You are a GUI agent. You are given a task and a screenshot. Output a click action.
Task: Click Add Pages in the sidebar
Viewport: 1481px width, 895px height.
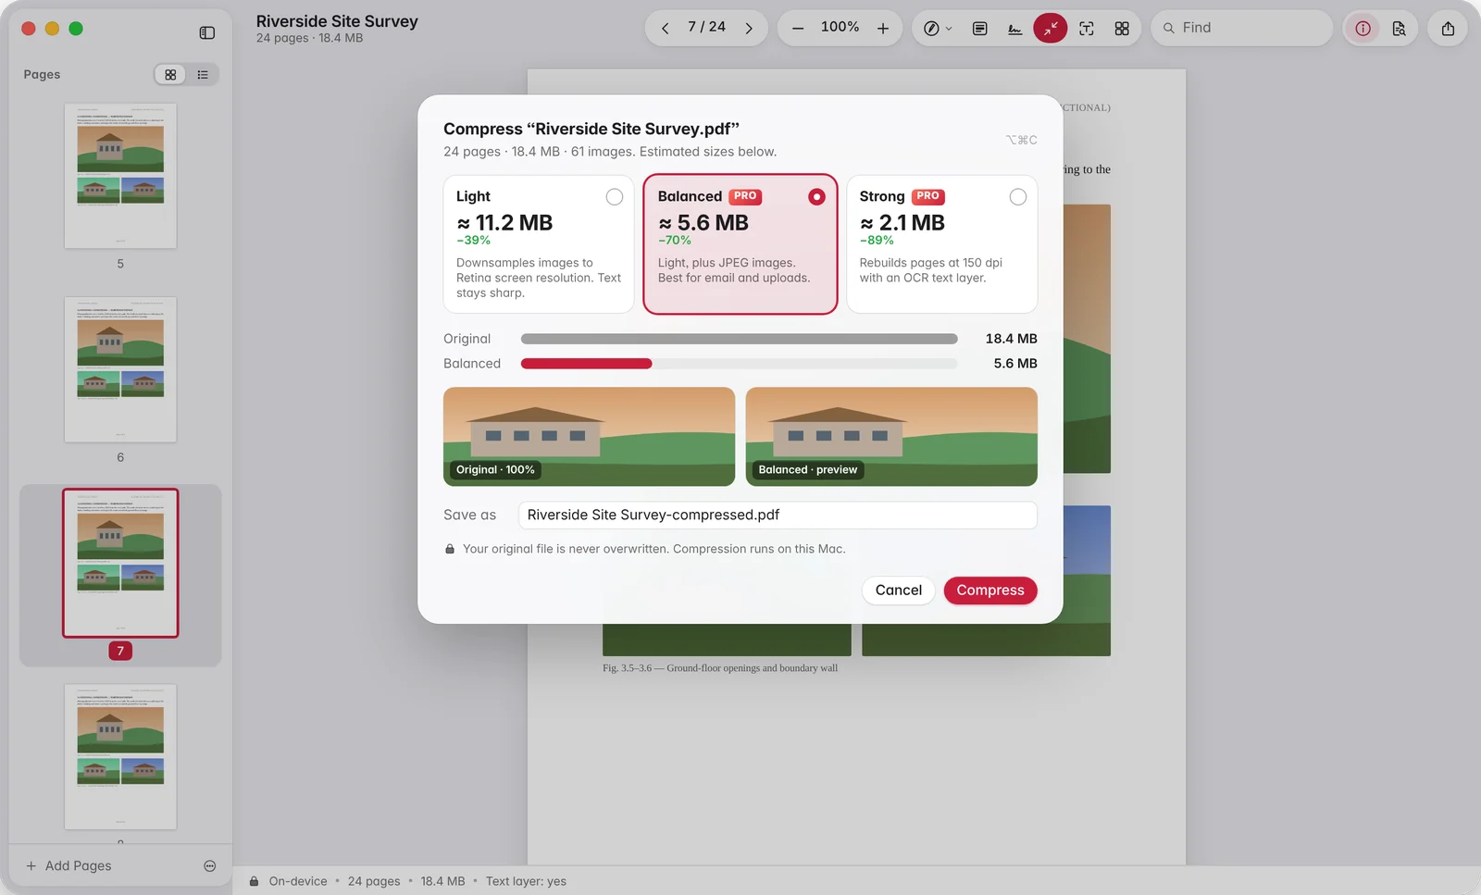(68, 865)
